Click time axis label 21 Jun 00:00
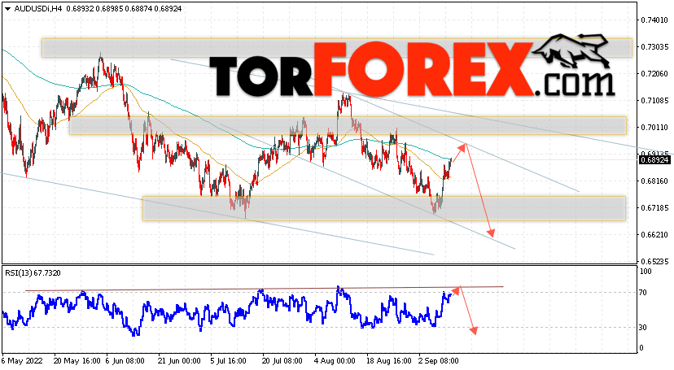This screenshot has width=674, height=370. pyautogui.click(x=178, y=361)
